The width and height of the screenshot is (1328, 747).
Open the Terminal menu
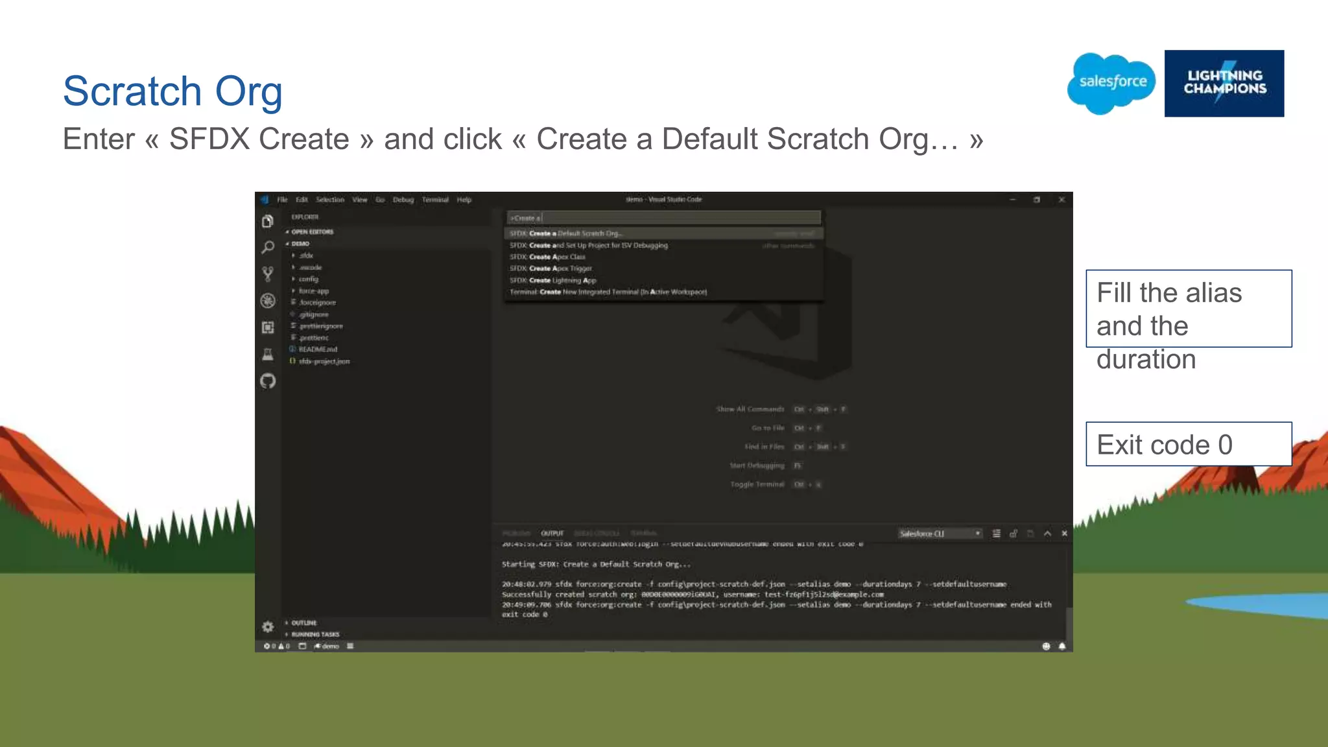[x=435, y=200]
